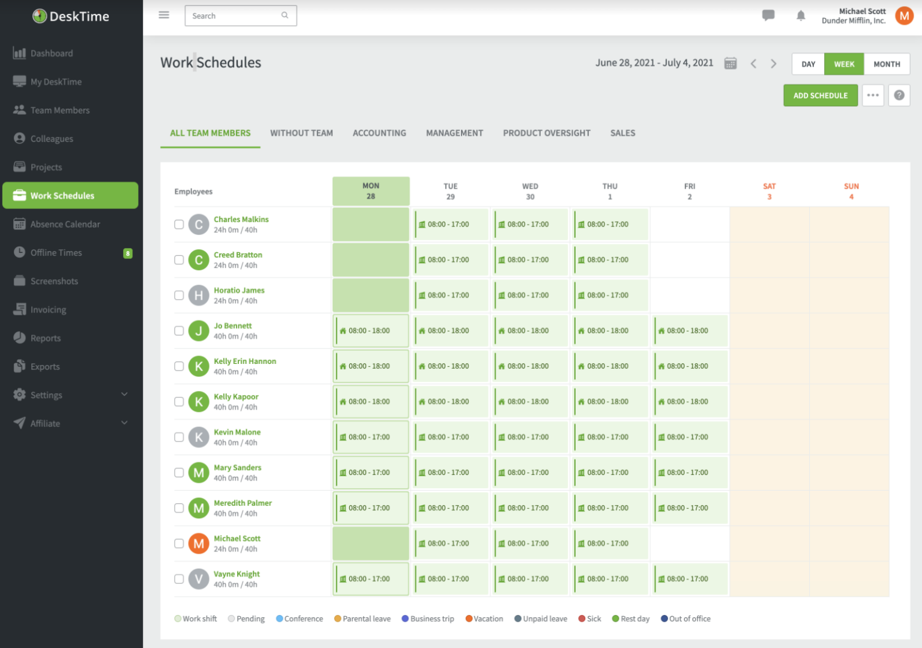The width and height of the screenshot is (922, 648).
Task: Open notifications from the bell icon
Action: coord(801,16)
